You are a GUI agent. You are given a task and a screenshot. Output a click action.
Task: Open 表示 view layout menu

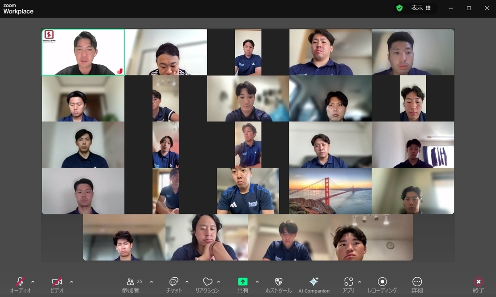[x=421, y=8]
